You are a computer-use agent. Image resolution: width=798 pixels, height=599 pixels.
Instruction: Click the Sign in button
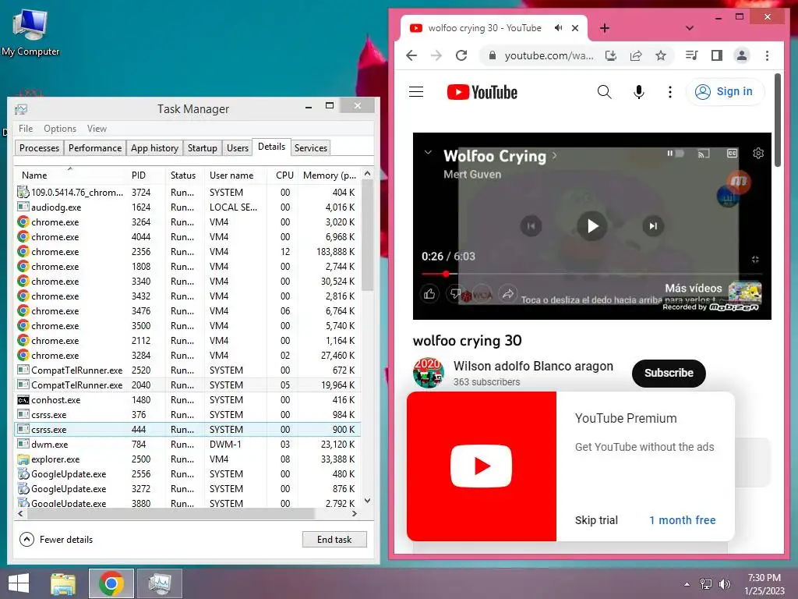click(x=726, y=92)
